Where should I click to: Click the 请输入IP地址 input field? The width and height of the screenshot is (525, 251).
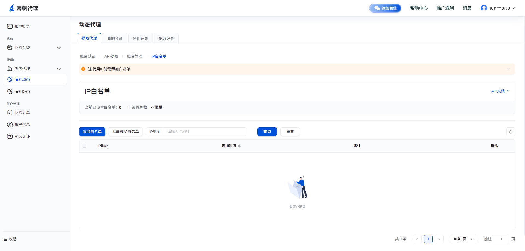(205, 132)
